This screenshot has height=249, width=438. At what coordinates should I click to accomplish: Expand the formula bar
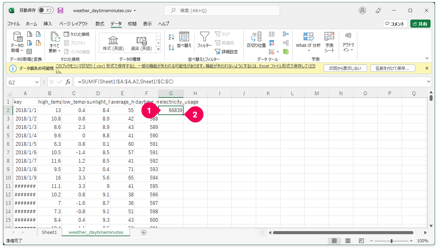tap(429, 82)
